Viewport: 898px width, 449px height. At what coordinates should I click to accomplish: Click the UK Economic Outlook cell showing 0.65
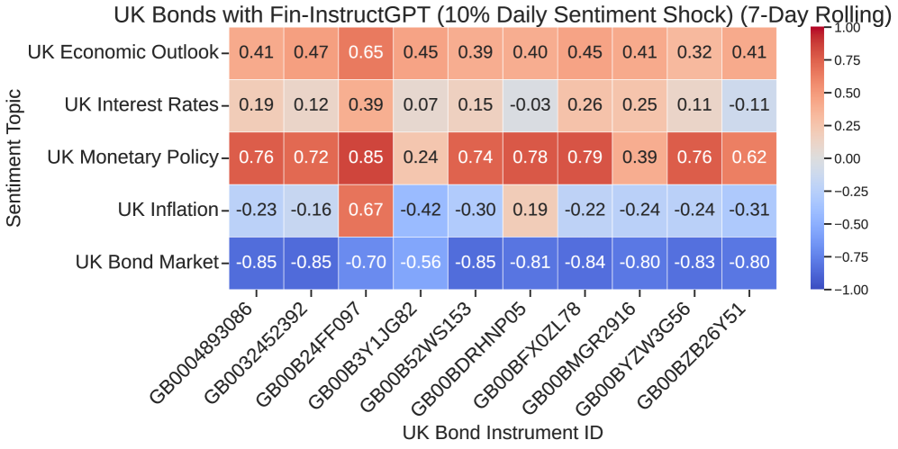(x=366, y=52)
